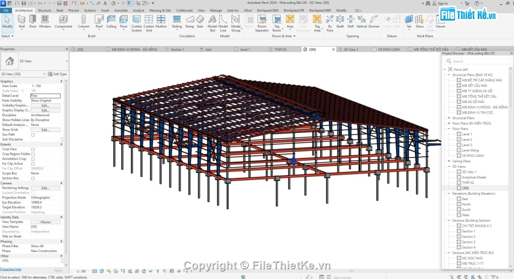Image resolution: width=514 pixels, height=279 pixels.
Task: Select the Floor tool
Action: pos(123,22)
